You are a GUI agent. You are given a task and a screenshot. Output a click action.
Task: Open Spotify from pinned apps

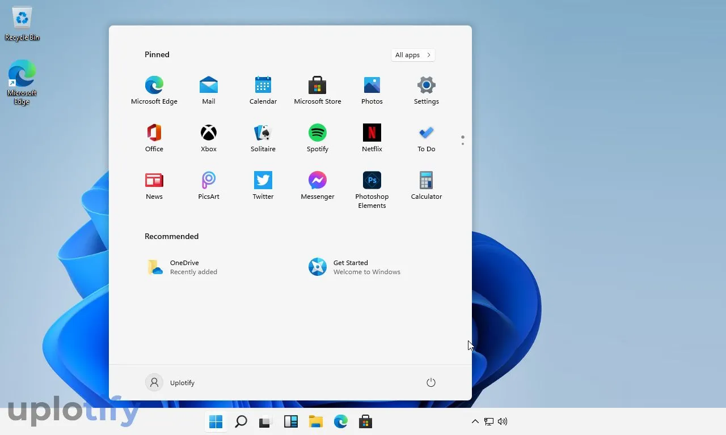tap(318, 138)
